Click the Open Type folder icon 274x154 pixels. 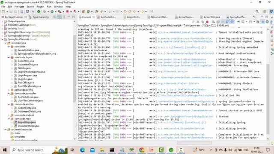coord(96,12)
